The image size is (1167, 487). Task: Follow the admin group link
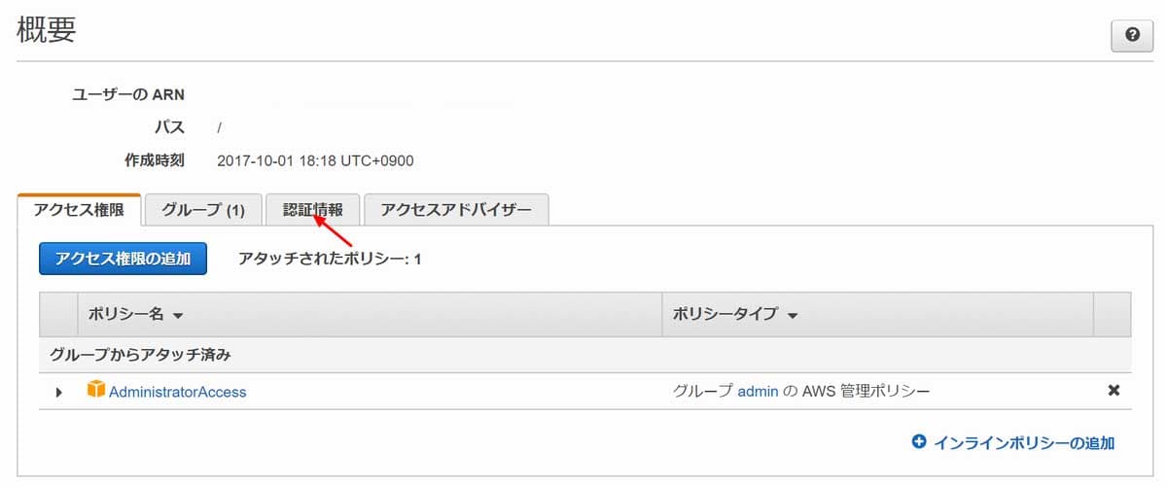pos(758,392)
